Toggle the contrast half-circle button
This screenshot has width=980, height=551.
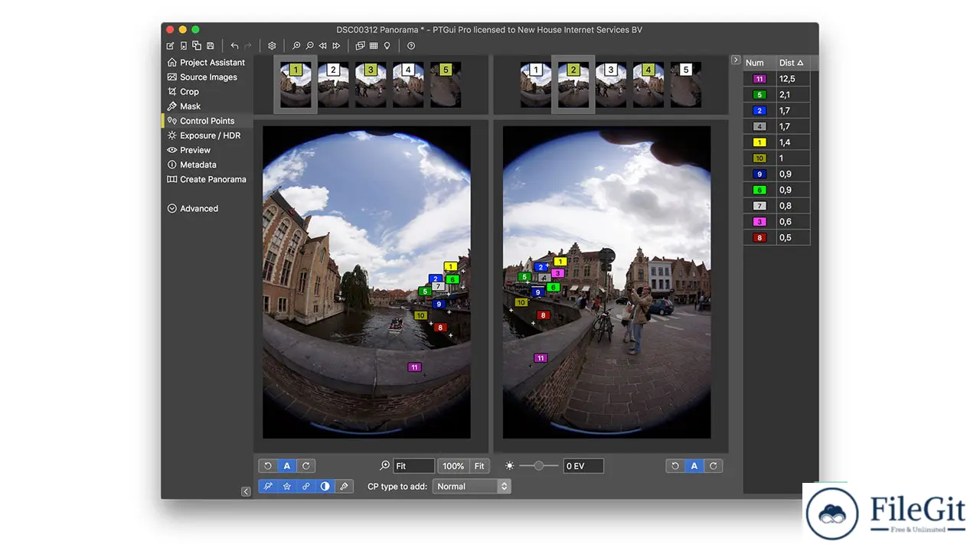click(x=325, y=486)
